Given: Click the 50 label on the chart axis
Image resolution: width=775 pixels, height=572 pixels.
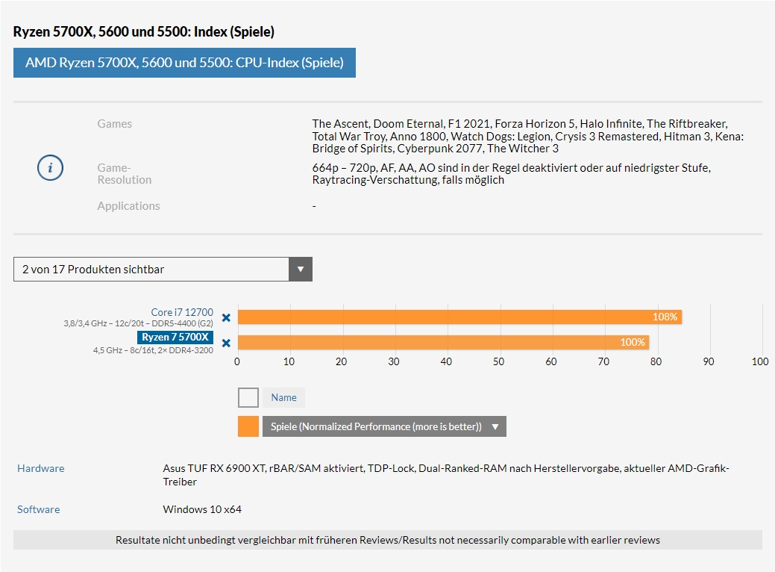Looking at the screenshot, I should click(499, 361).
